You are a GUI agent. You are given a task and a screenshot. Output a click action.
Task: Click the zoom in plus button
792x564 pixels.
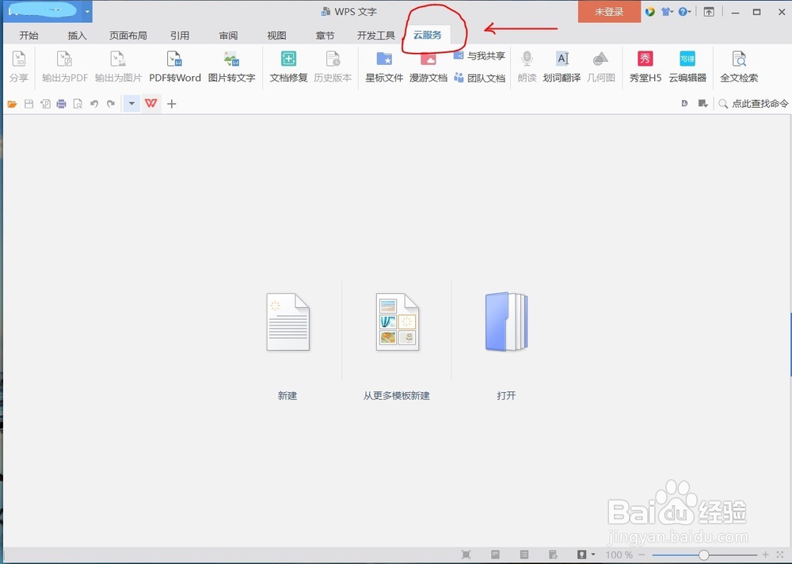tap(766, 555)
